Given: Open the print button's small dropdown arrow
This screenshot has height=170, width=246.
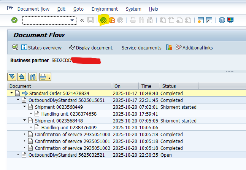Looking at the screenshot, I should pos(49,77).
